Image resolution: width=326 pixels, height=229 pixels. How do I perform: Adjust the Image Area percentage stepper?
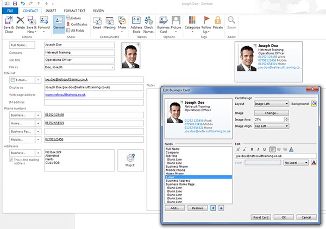[286, 119]
